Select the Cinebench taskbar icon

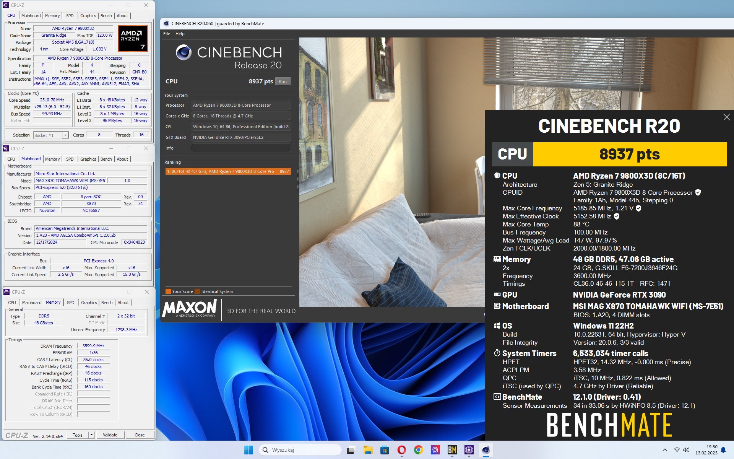pyautogui.click(x=486, y=450)
